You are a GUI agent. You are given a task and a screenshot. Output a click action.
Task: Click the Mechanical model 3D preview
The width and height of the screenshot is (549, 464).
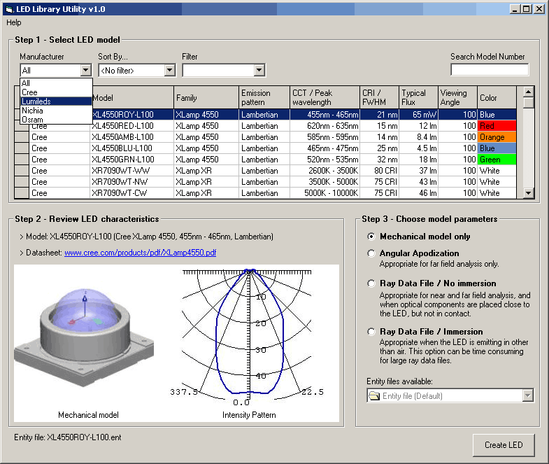click(84, 338)
